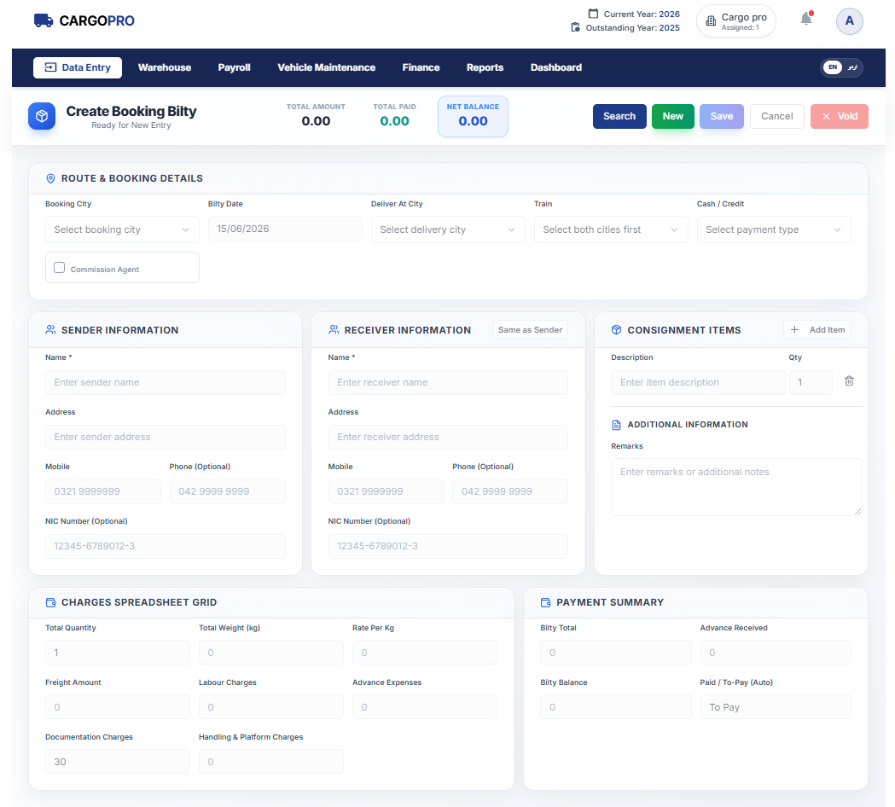
Task: Open the notifications bell
Action: click(806, 20)
